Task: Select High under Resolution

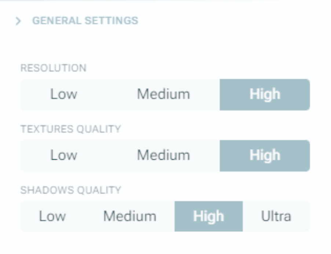Action: click(265, 94)
